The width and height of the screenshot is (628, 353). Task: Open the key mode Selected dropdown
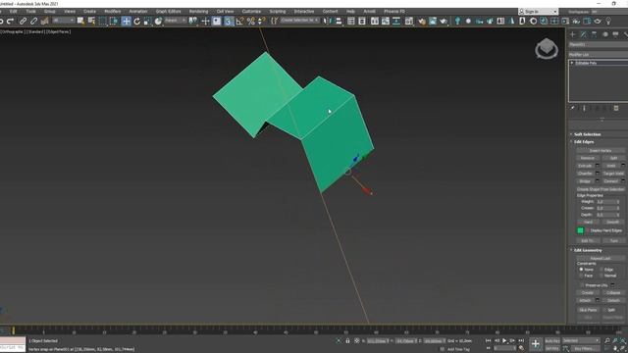[581, 340]
